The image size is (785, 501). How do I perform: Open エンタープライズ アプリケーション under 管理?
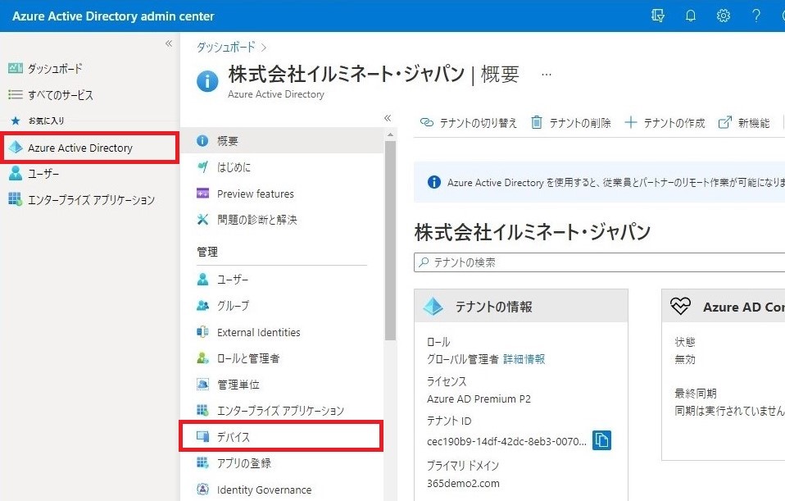point(283,410)
